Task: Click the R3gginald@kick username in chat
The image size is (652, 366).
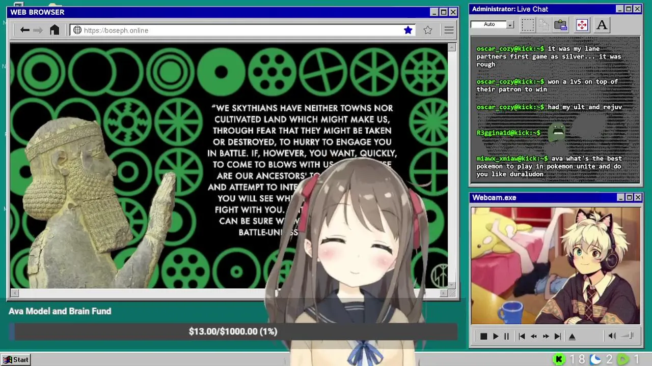Action: pyautogui.click(x=508, y=133)
